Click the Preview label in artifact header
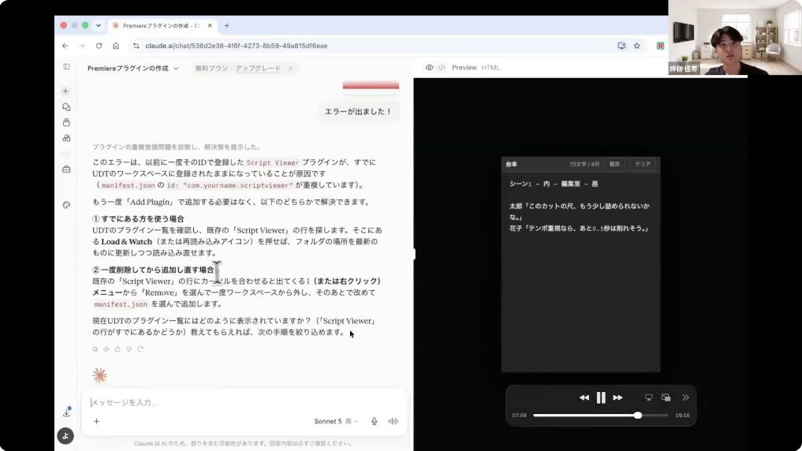The height and width of the screenshot is (451, 802). click(x=464, y=68)
